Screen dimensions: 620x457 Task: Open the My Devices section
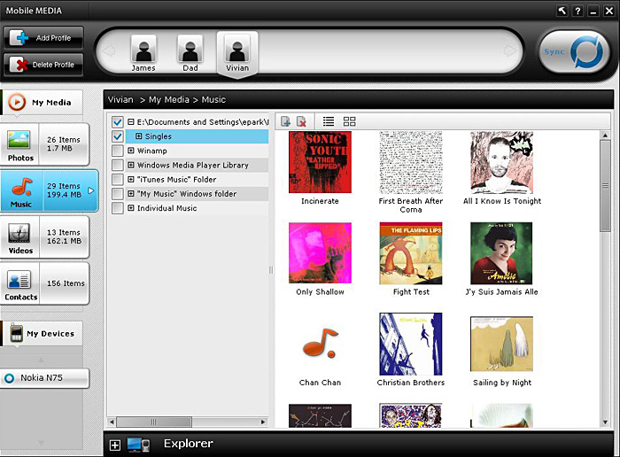point(42,333)
